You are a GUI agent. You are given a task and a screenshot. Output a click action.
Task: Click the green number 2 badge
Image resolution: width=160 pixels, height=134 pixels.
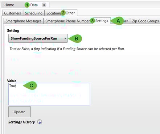tap(63, 13)
